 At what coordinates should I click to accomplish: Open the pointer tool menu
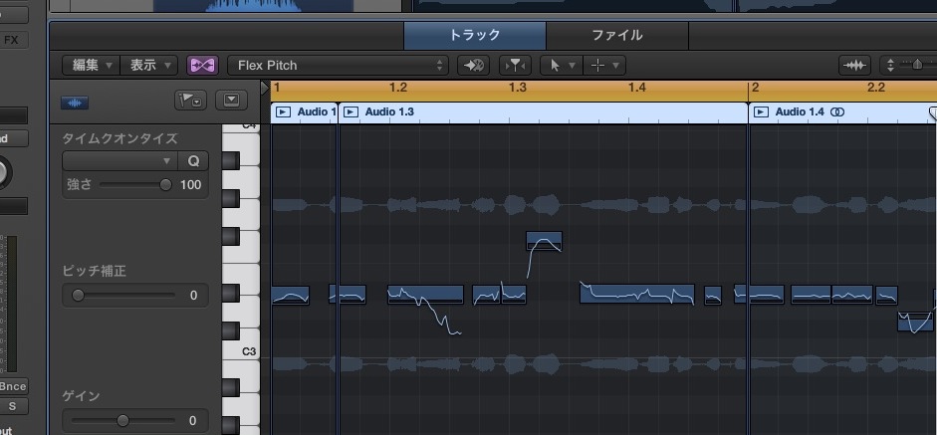pyautogui.click(x=561, y=65)
